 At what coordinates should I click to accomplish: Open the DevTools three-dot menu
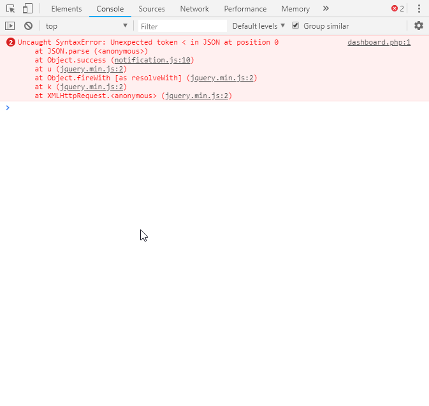pos(419,9)
